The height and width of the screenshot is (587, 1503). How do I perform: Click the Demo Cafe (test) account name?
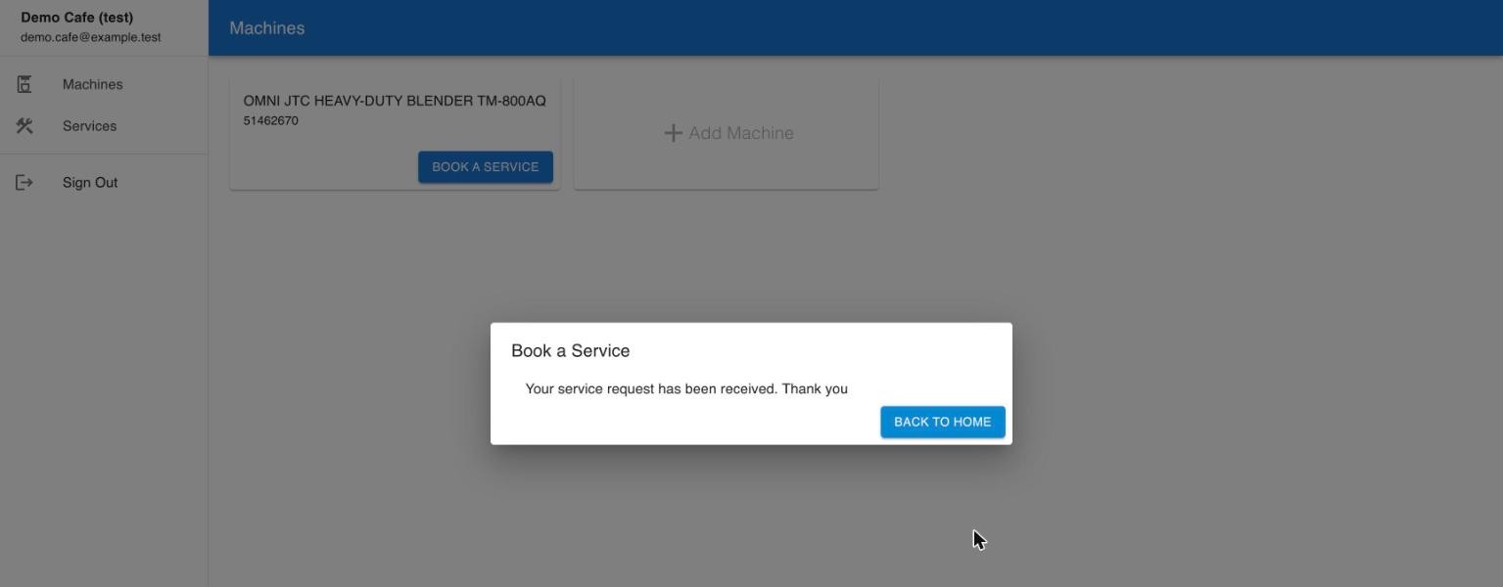point(76,18)
